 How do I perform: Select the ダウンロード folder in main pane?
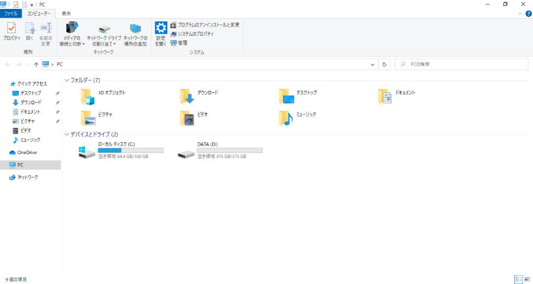point(199,96)
